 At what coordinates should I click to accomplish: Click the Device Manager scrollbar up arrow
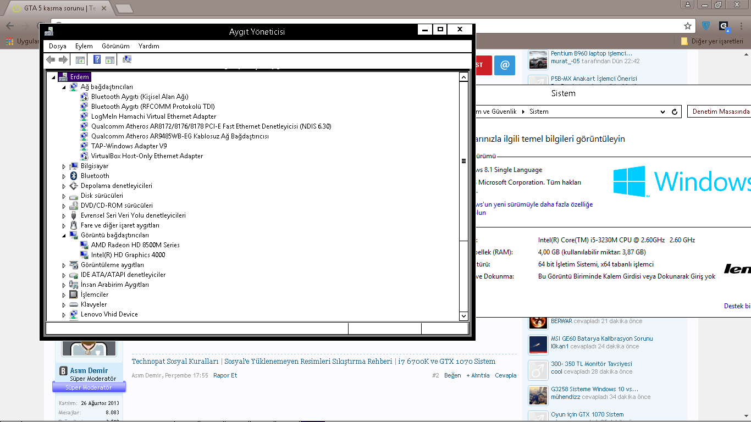click(x=463, y=77)
